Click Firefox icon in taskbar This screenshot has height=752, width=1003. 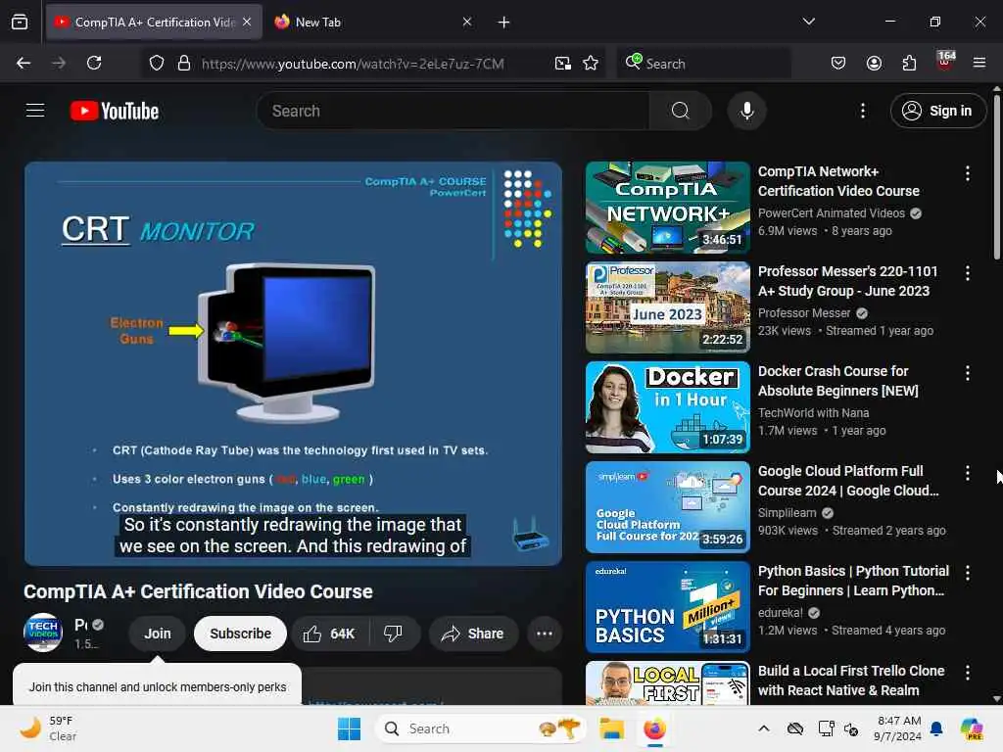(654, 728)
